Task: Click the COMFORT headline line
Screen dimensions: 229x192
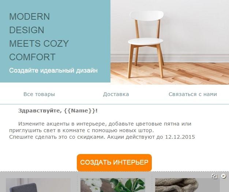Action: [x=32, y=57]
